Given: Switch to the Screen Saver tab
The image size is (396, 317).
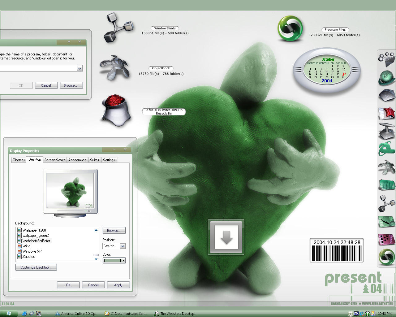Looking at the screenshot, I should tap(54, 160).
